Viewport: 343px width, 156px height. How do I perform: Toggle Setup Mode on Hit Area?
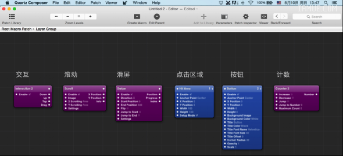pos(197,115)
